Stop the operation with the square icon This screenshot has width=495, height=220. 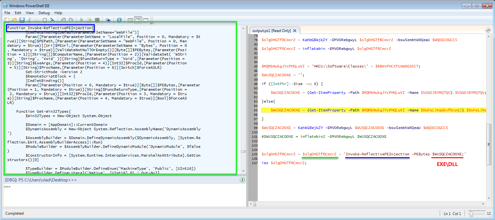(x=97, y=20)
